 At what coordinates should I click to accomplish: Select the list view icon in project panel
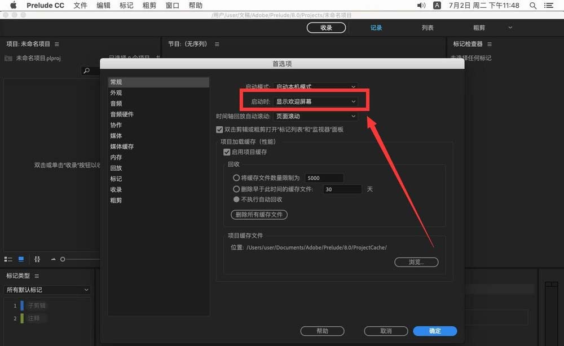pos(9,259)
